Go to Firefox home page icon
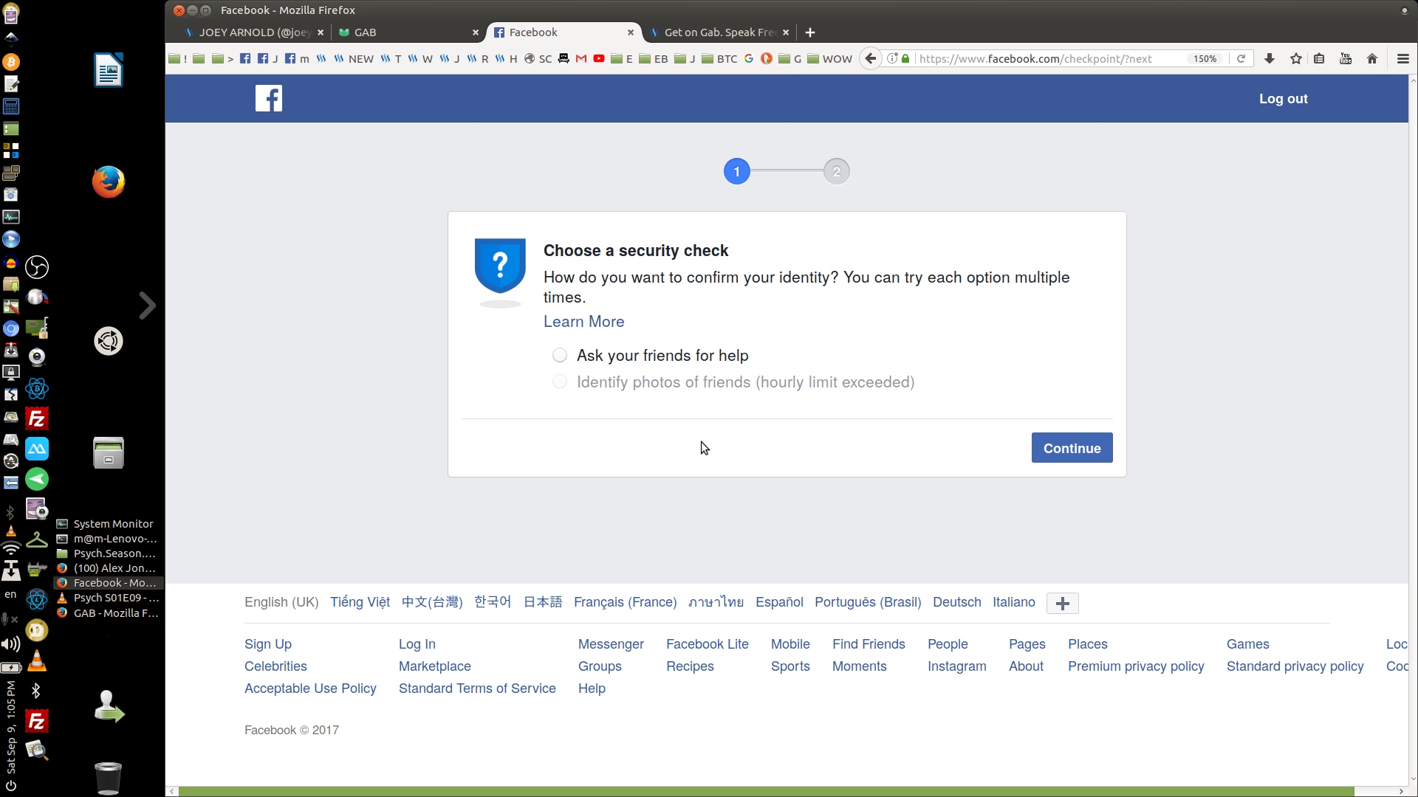 [1372, 59]
